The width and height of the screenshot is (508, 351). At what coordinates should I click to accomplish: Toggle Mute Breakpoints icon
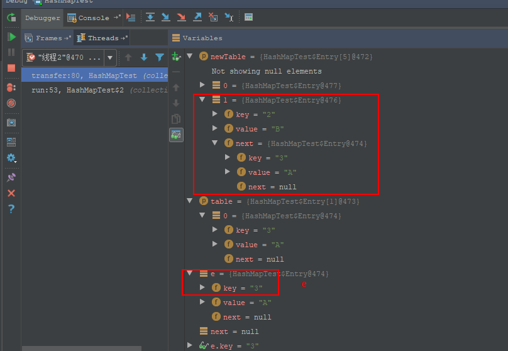coord(11,103)
